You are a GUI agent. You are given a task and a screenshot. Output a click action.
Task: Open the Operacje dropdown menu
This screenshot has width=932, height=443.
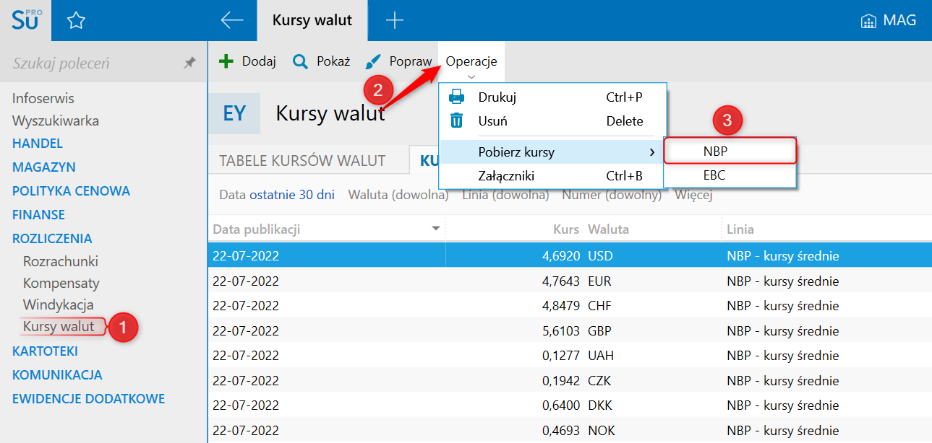point(471,63)
